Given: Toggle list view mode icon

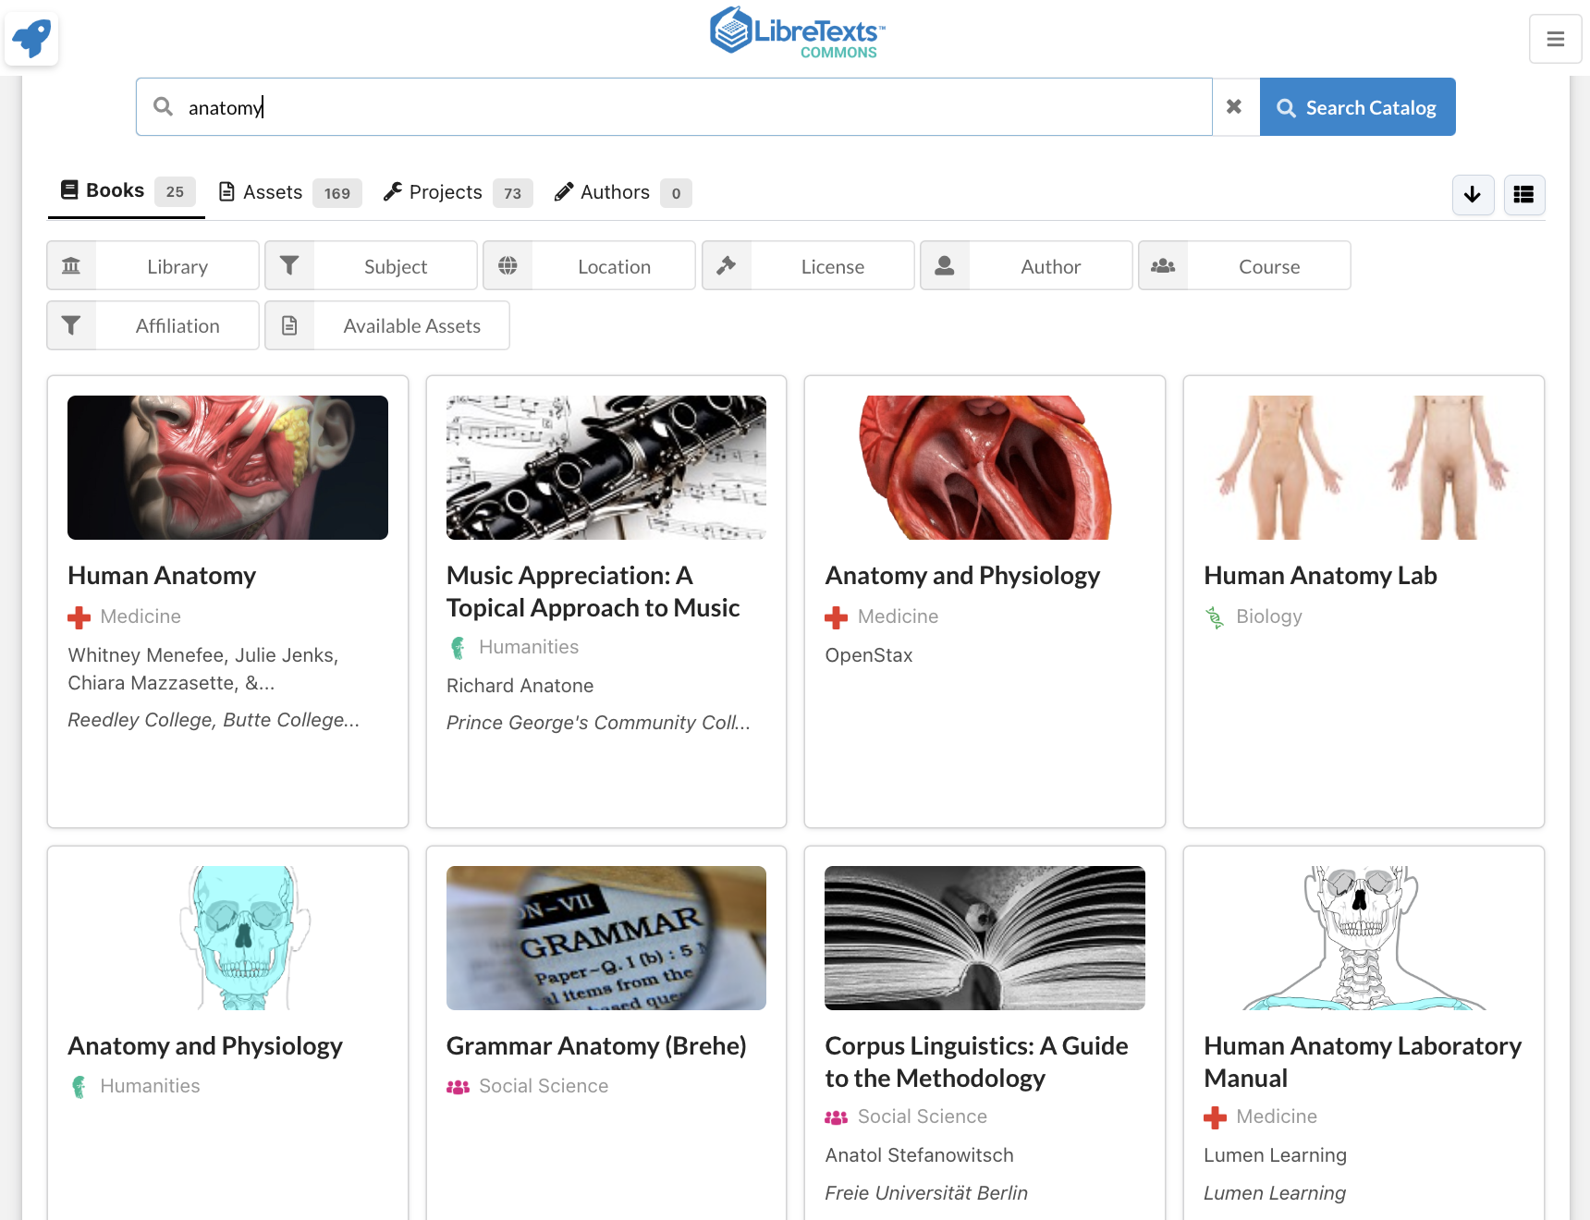Looking at the screenshot, I should [x=1524, y=195].
